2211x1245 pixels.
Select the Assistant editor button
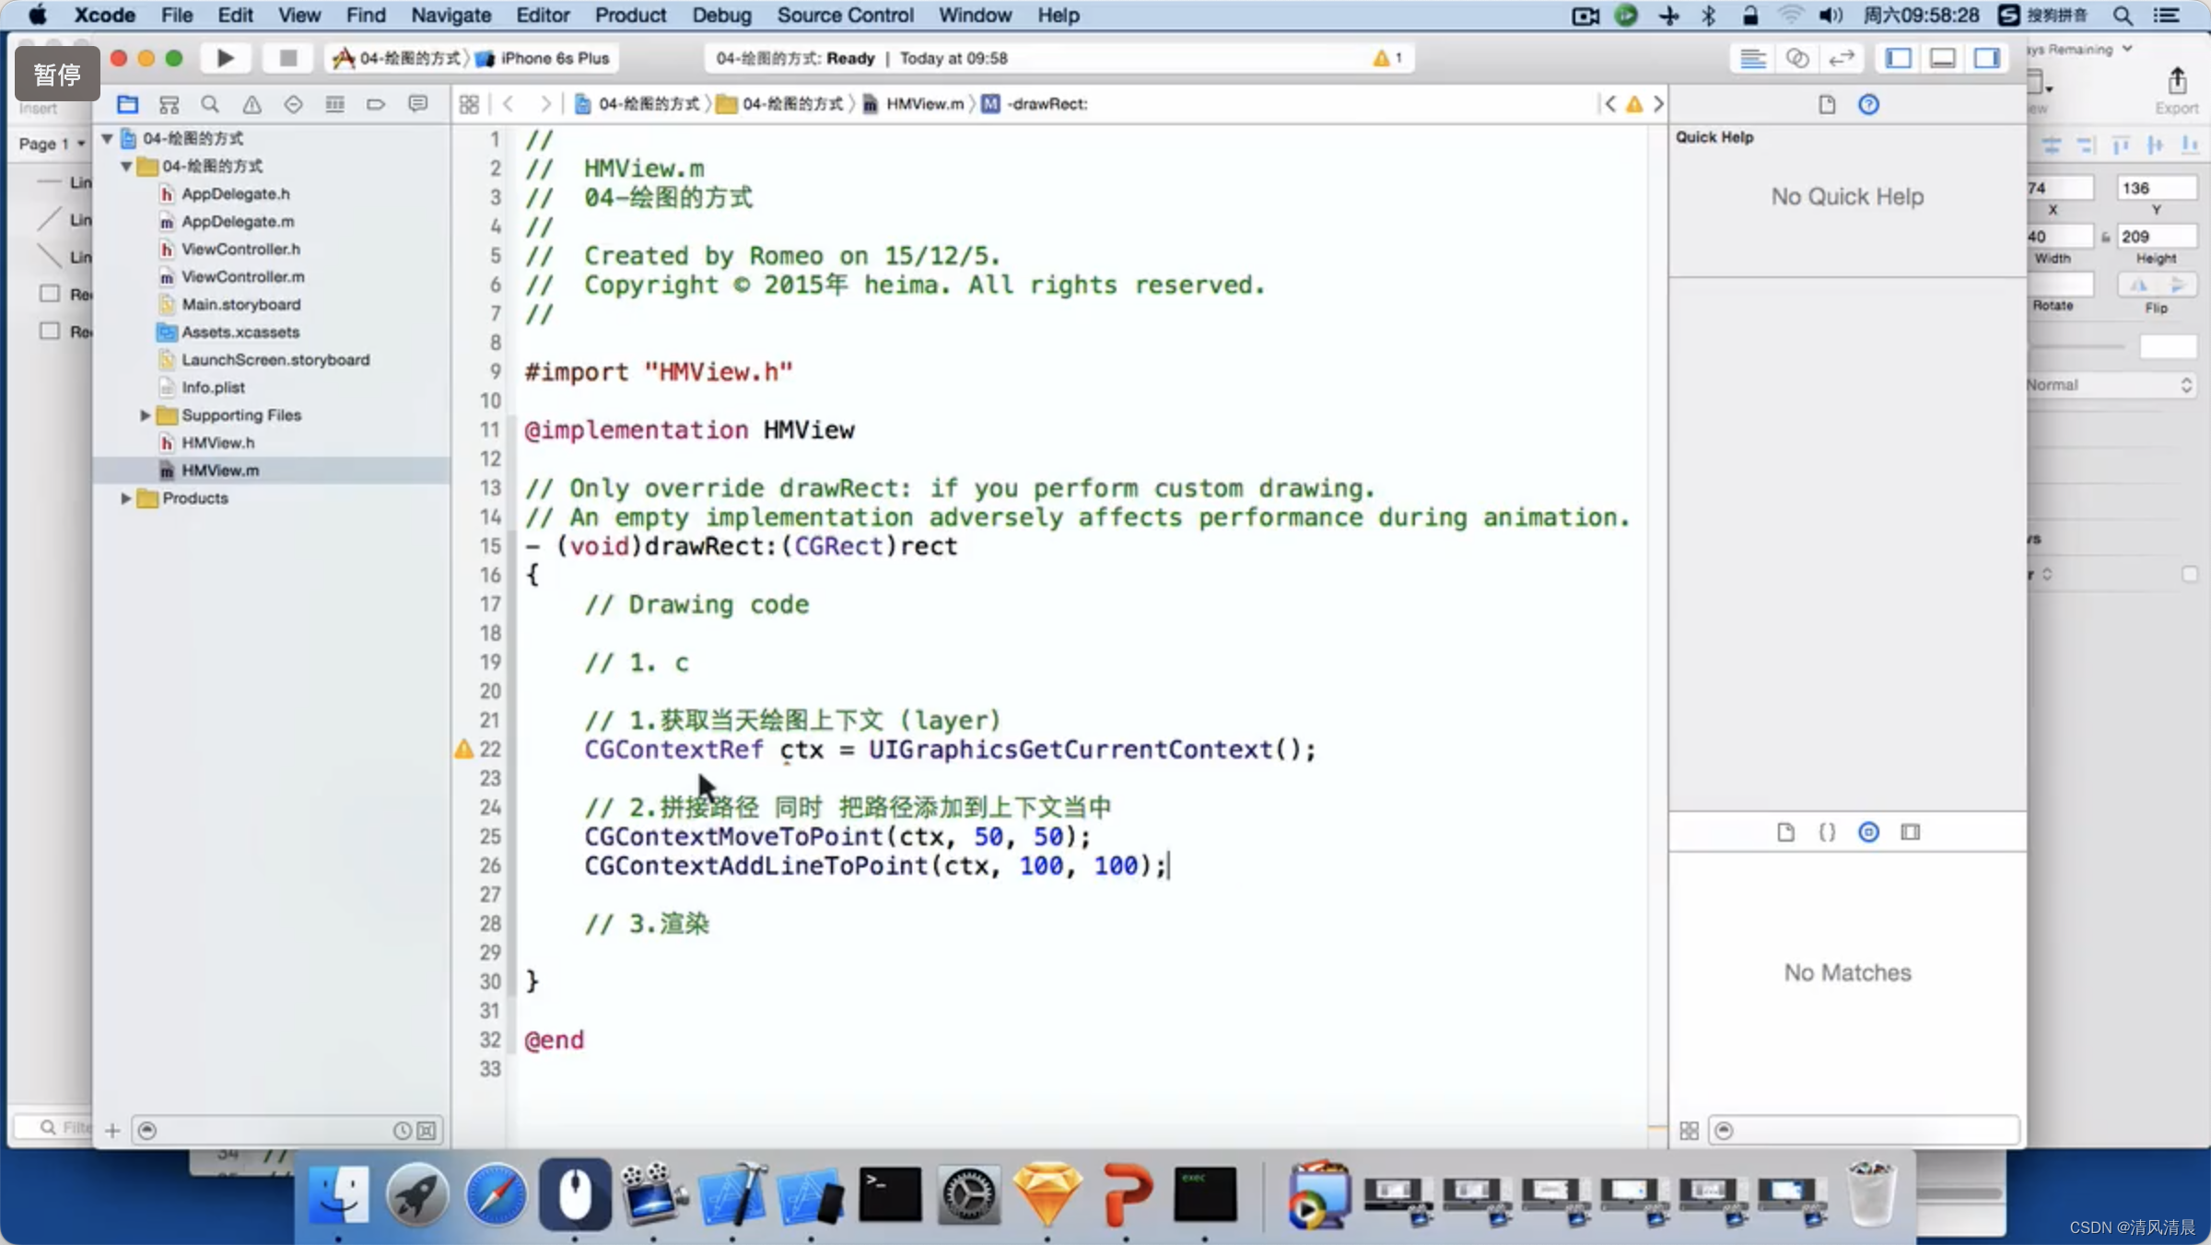pos(1796,58)
